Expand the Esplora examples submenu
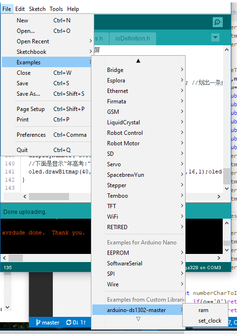Screen dimensions: 237x334 coord(138,81)
